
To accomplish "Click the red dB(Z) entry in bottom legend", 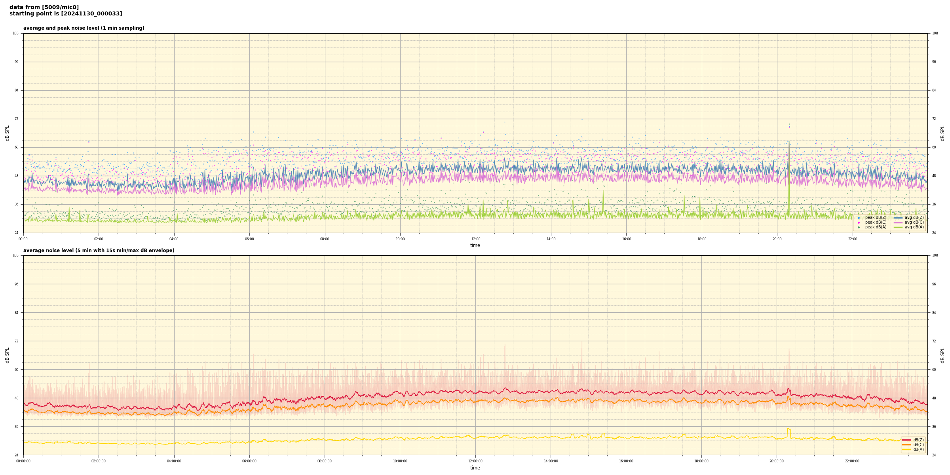I will [906, 440].
